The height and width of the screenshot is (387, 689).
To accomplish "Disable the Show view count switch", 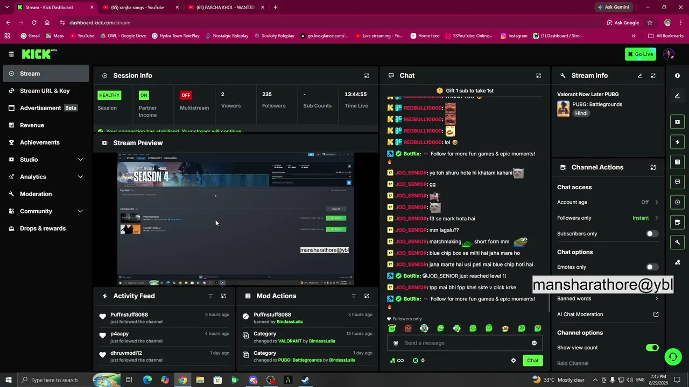I will point(652,348).
